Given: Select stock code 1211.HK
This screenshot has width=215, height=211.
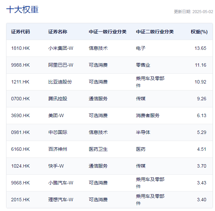Looking at the screenshot, I should click(x=20, y=82).
